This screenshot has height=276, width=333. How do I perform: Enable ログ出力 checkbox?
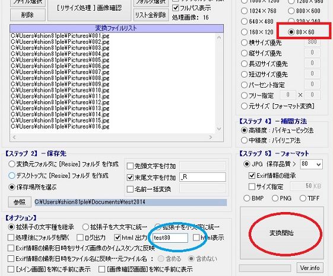click(x=80, y=238)
